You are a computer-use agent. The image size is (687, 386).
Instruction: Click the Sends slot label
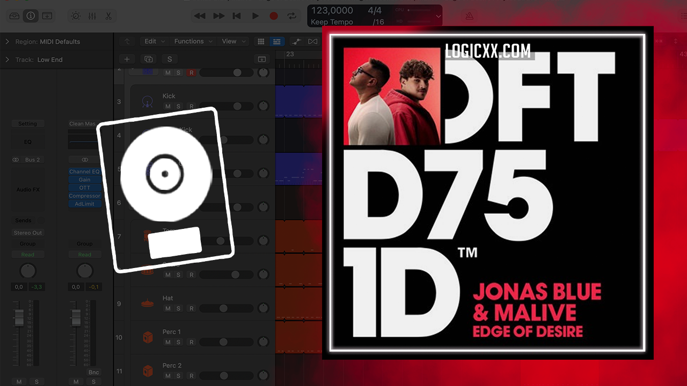[23, 220]
